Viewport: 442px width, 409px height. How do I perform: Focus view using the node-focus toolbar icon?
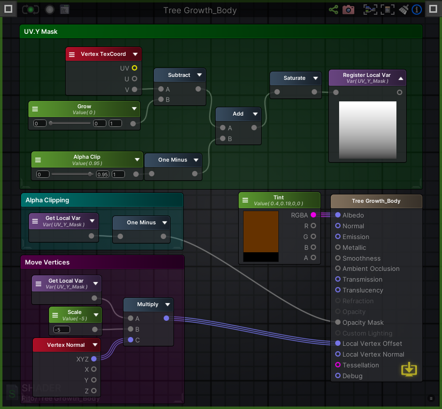click(x=369, y=9)
